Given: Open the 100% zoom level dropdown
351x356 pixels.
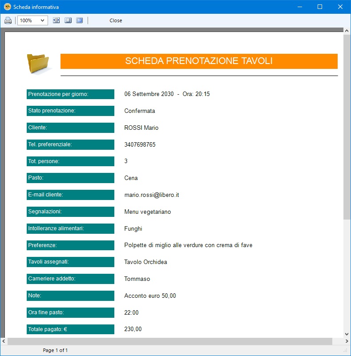Looking at the screenshot, I should [32, 20].
